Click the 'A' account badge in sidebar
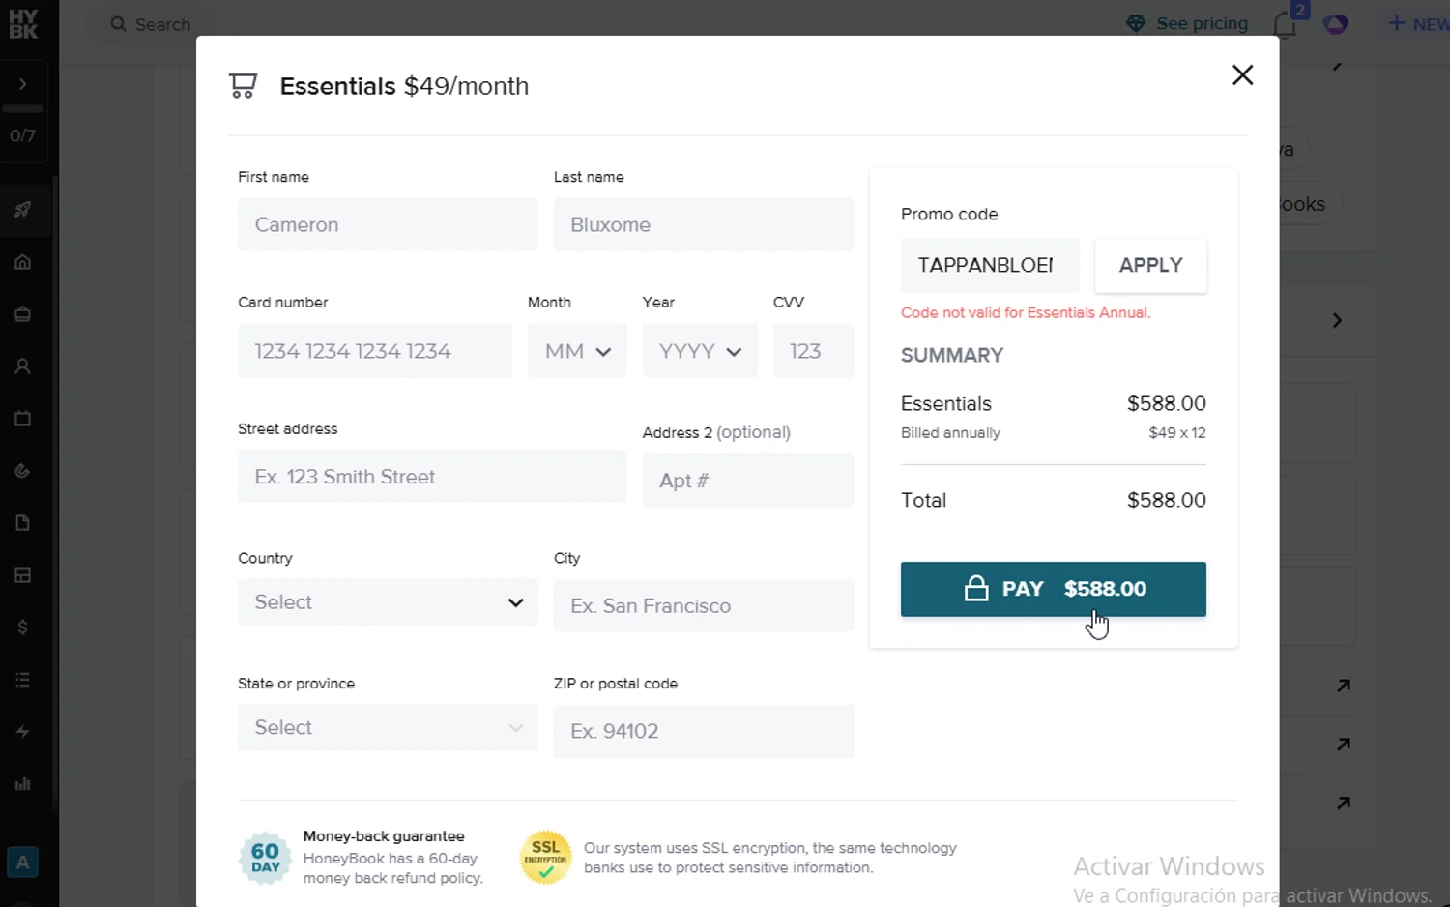 pyautogui.click(x=23, y=863)
